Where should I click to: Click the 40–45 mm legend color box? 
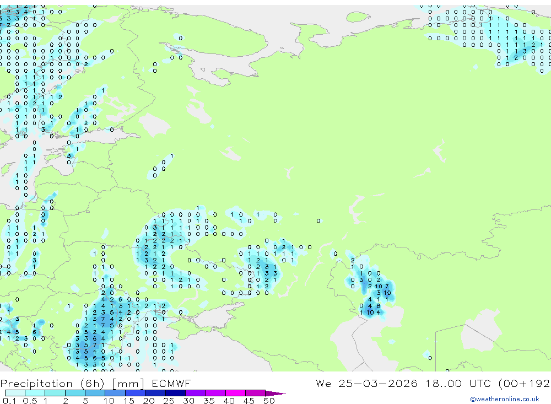click(x=235, y=393)
